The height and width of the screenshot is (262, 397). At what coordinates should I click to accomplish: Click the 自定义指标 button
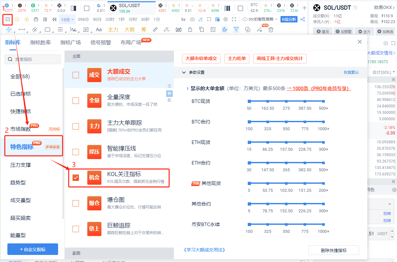[x=33, y=249]
